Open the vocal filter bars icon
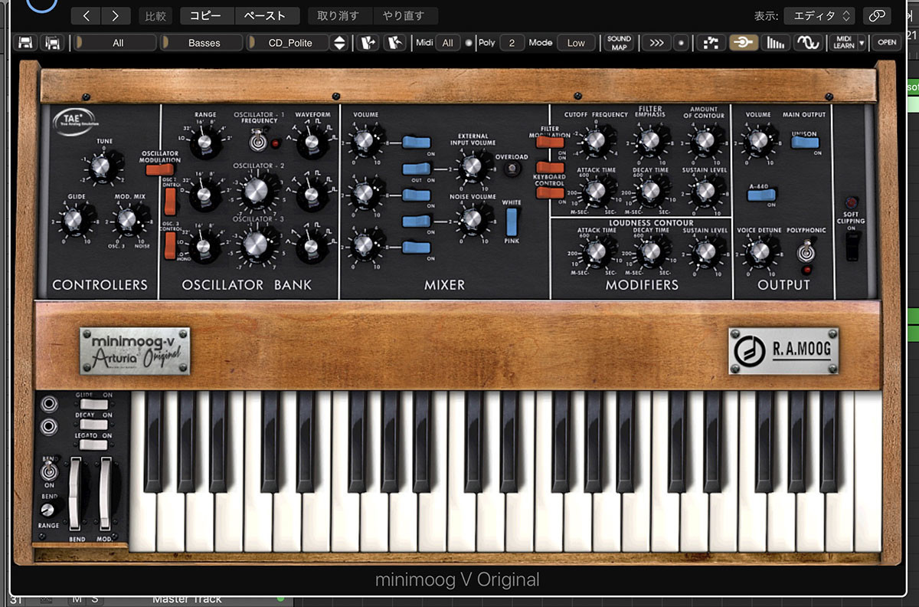 point(776,43)
